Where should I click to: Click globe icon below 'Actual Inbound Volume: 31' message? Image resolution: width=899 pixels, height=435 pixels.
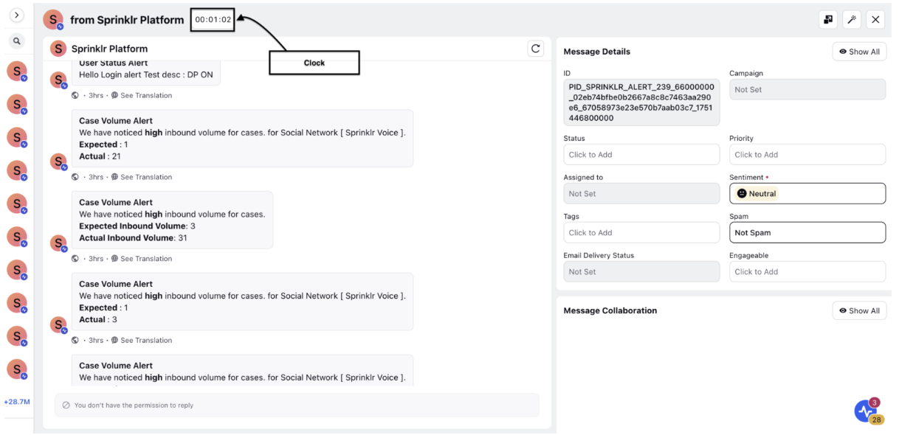coord(75,259)
